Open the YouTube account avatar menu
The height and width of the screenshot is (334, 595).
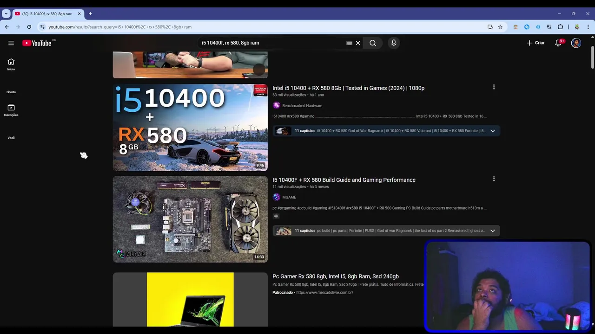click(576, 43)
